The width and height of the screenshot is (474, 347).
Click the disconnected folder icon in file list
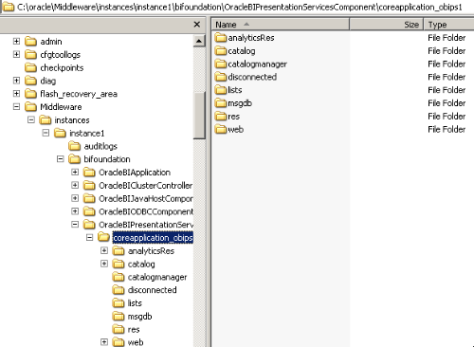221,77
